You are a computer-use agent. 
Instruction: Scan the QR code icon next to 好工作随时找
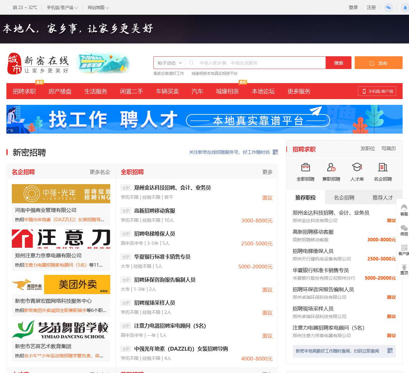coord(275,152)
